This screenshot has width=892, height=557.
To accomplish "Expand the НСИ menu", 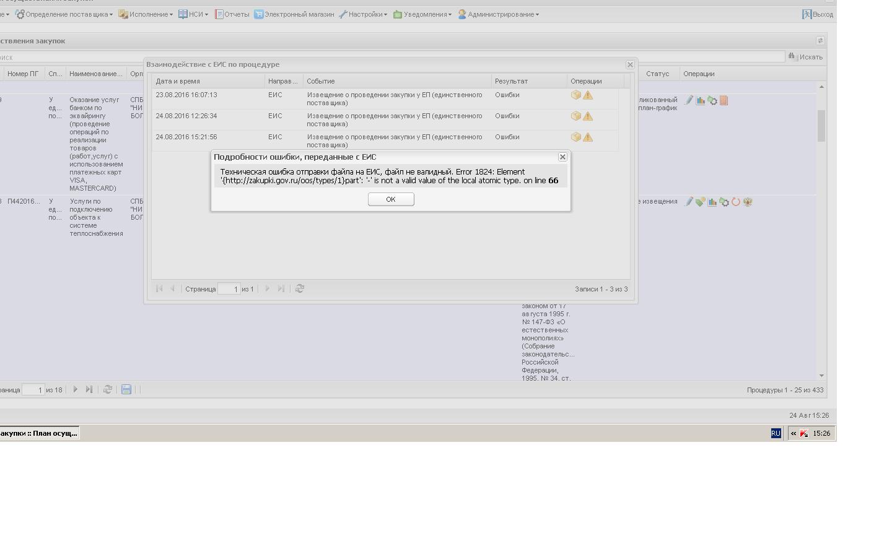I will (x=193, y=14).
